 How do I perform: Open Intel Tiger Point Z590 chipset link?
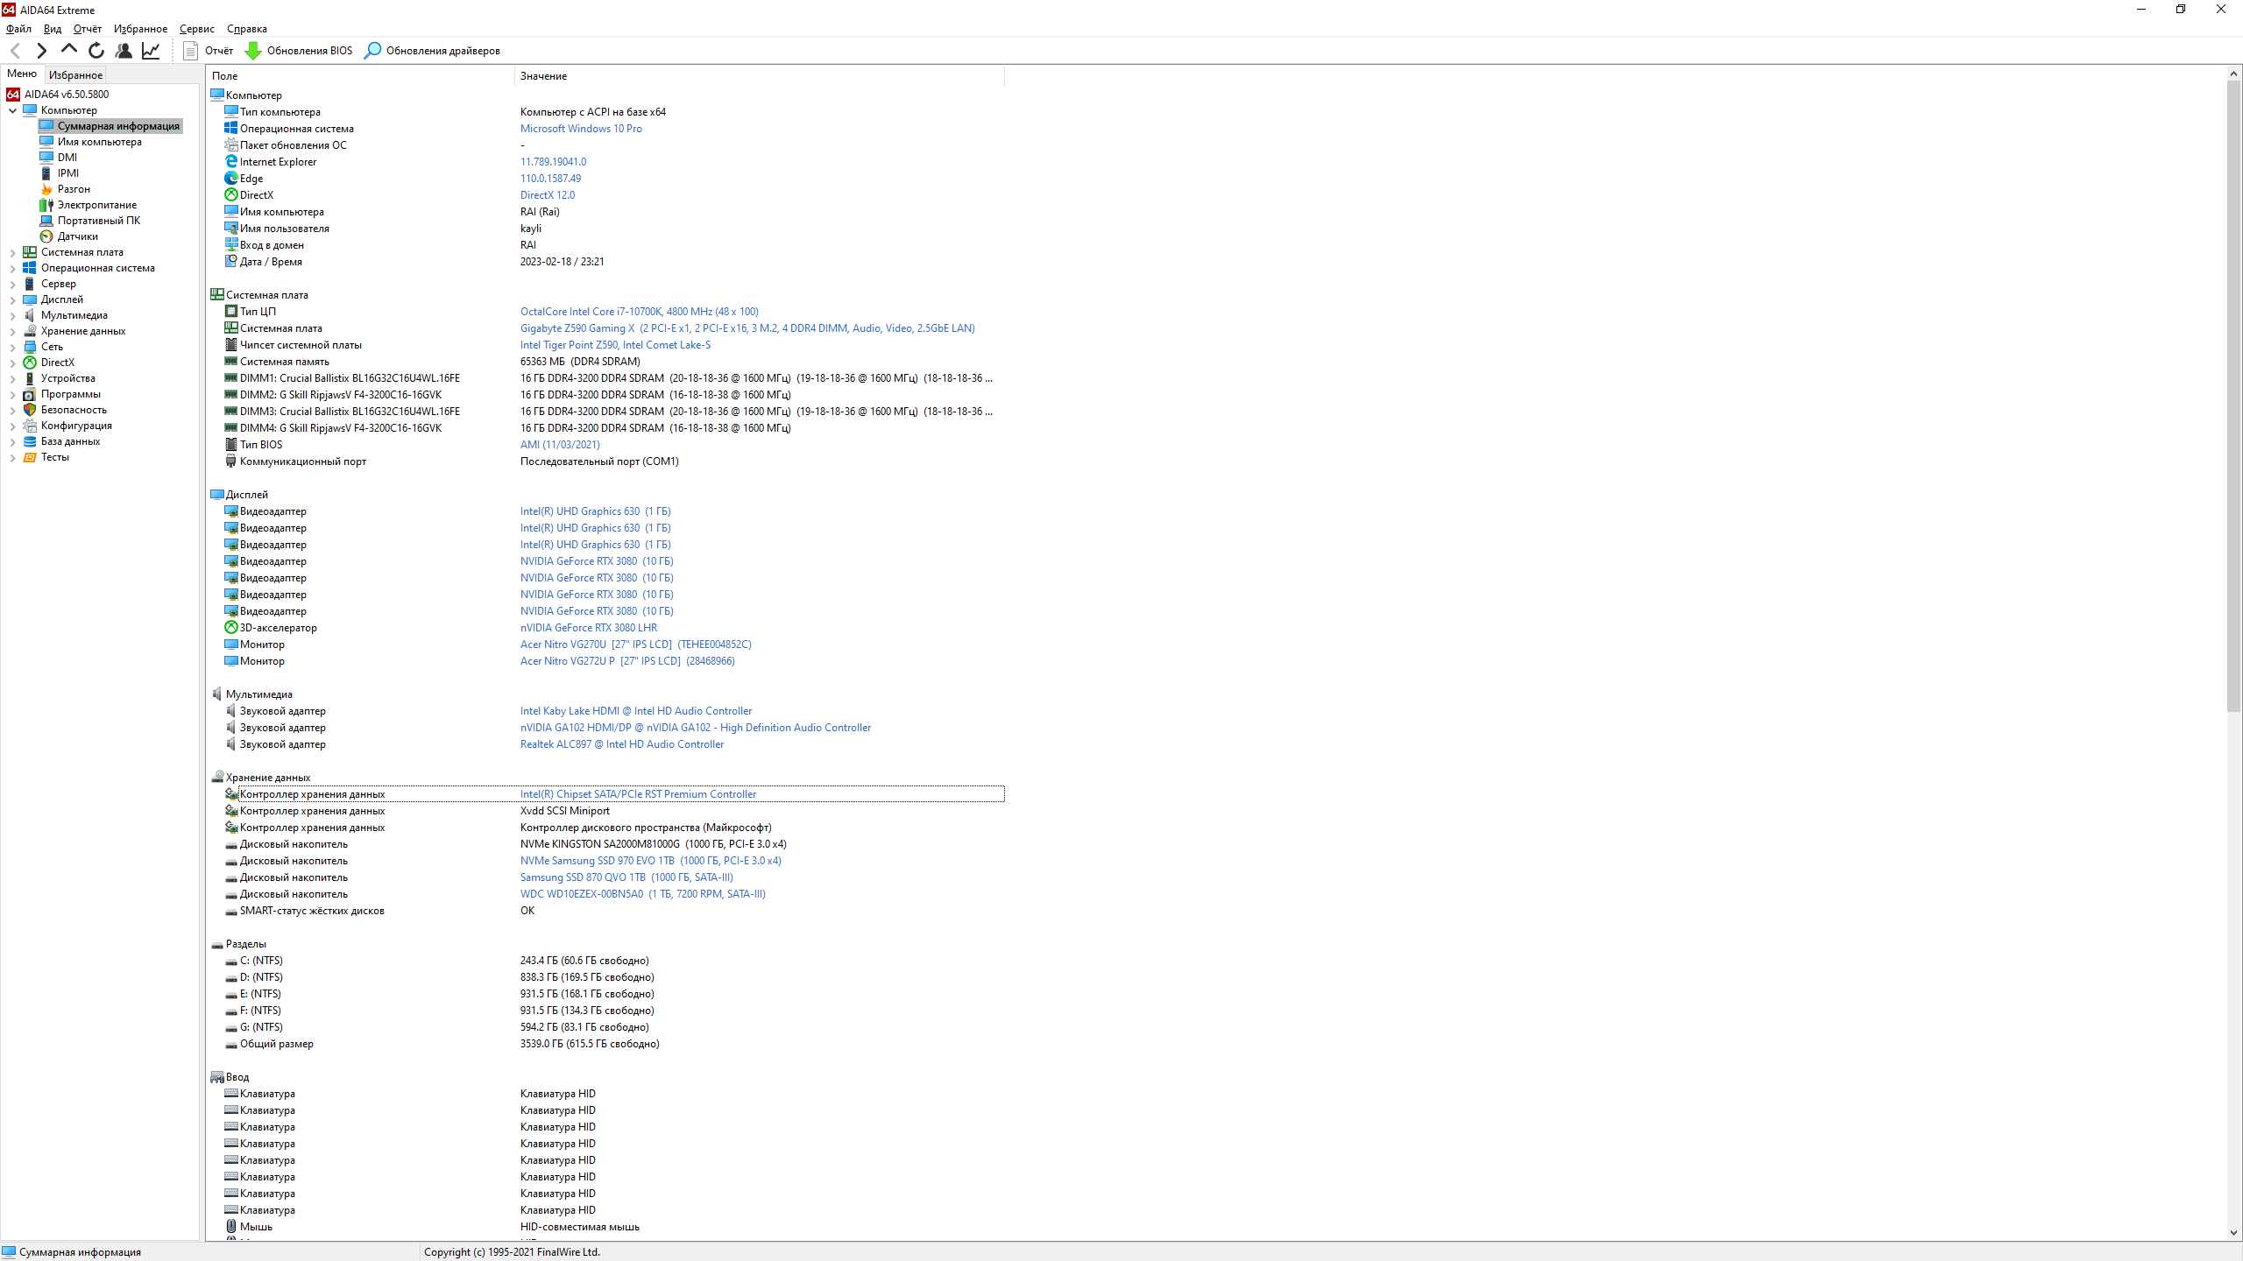616,345
